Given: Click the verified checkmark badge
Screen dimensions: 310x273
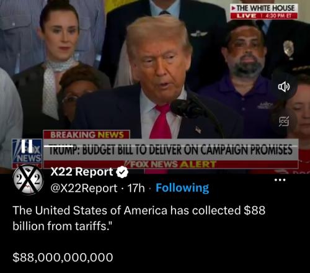Looking at the screenshot, I should point(122,172).
